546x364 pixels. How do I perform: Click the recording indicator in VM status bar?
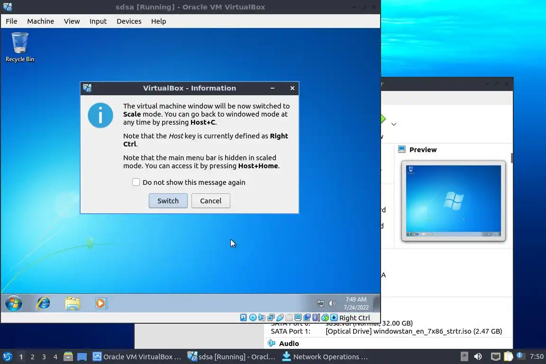pos(307,318)
